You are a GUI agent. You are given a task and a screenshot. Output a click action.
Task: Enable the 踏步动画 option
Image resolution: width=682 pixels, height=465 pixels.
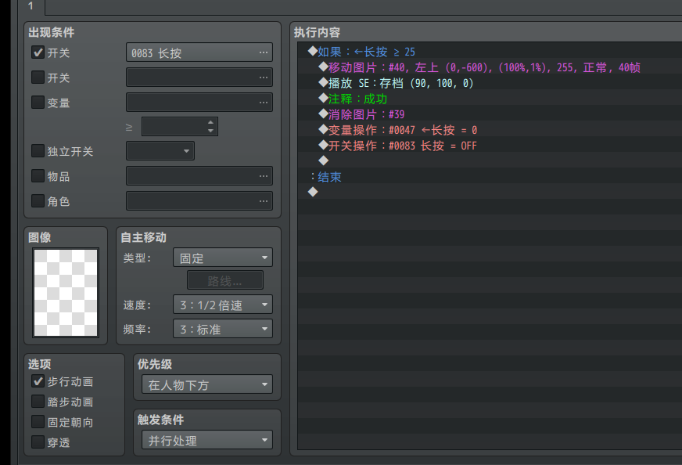(38, 402)
